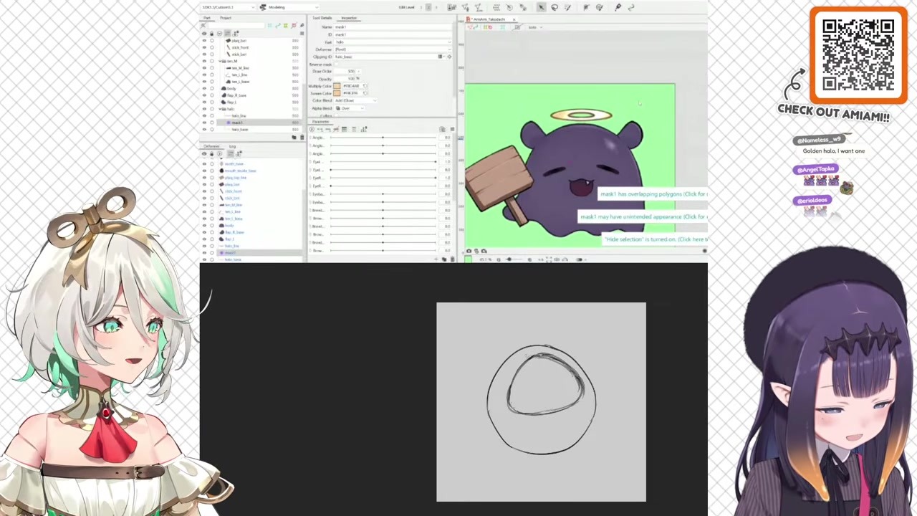Hide body in the Deformer panel
Image resolution: width=917 pixels, height=516 pixels.
(x=204, y=226)
